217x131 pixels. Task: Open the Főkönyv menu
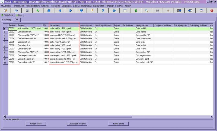(119, 6)
